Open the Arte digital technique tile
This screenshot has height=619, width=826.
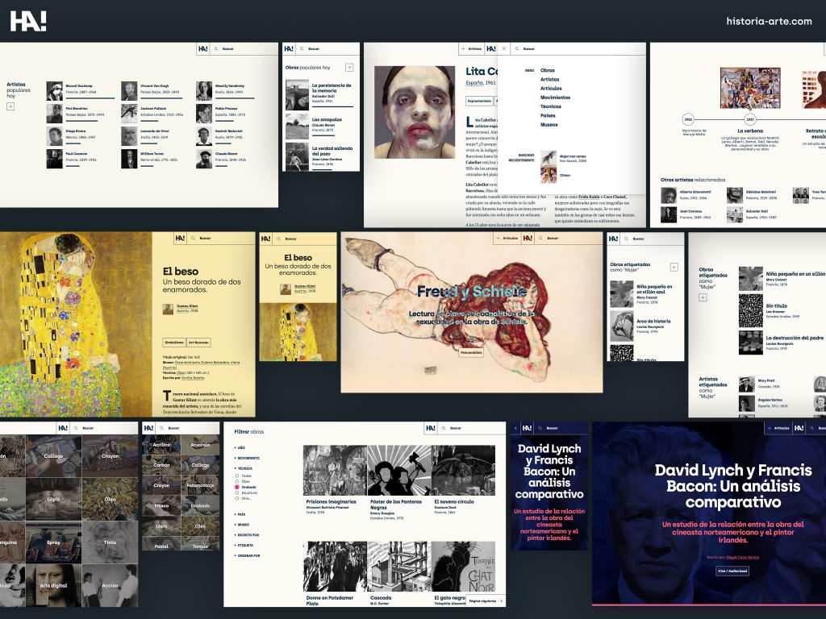[x=54, y=585]
